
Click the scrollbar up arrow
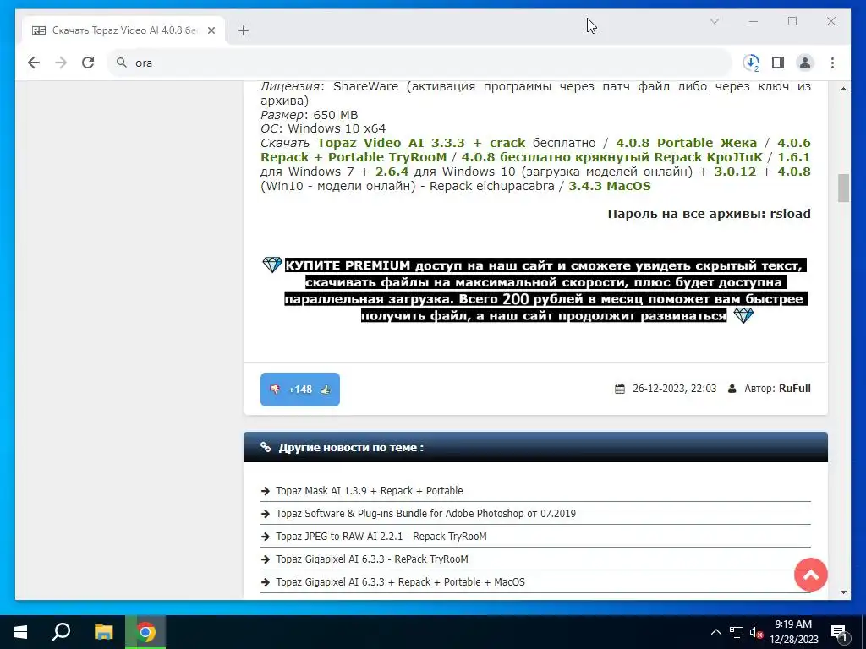point(843,88)
